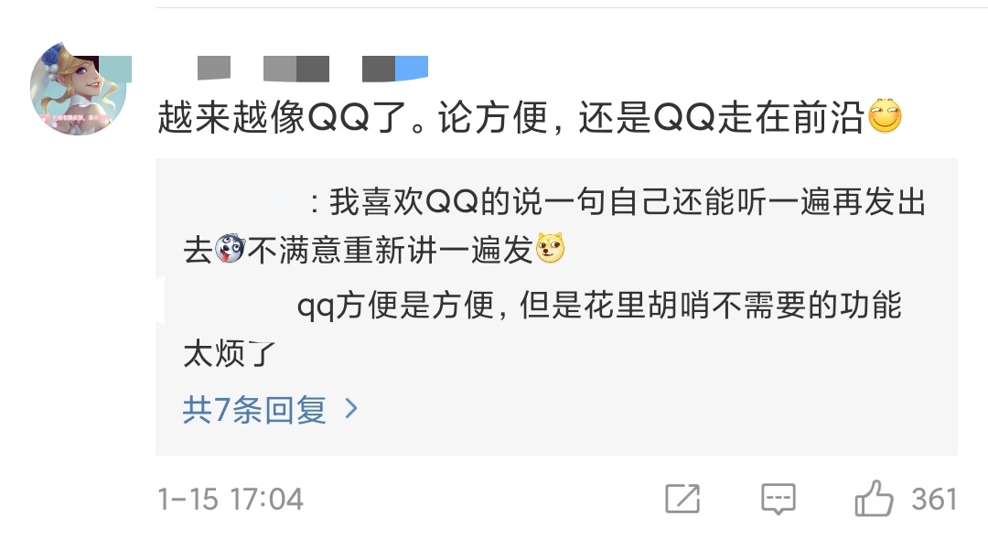Tap the line 不满意重新讲一遍发

coord(391,250)
